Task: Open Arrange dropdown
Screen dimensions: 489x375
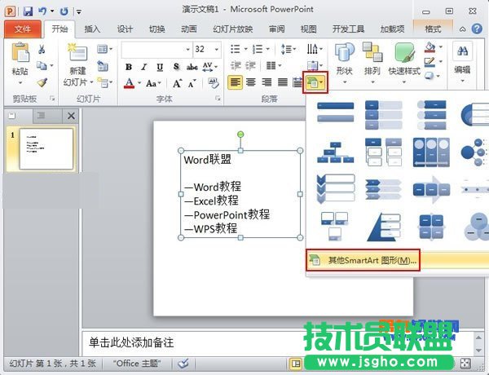Action: tap(372, 63)
